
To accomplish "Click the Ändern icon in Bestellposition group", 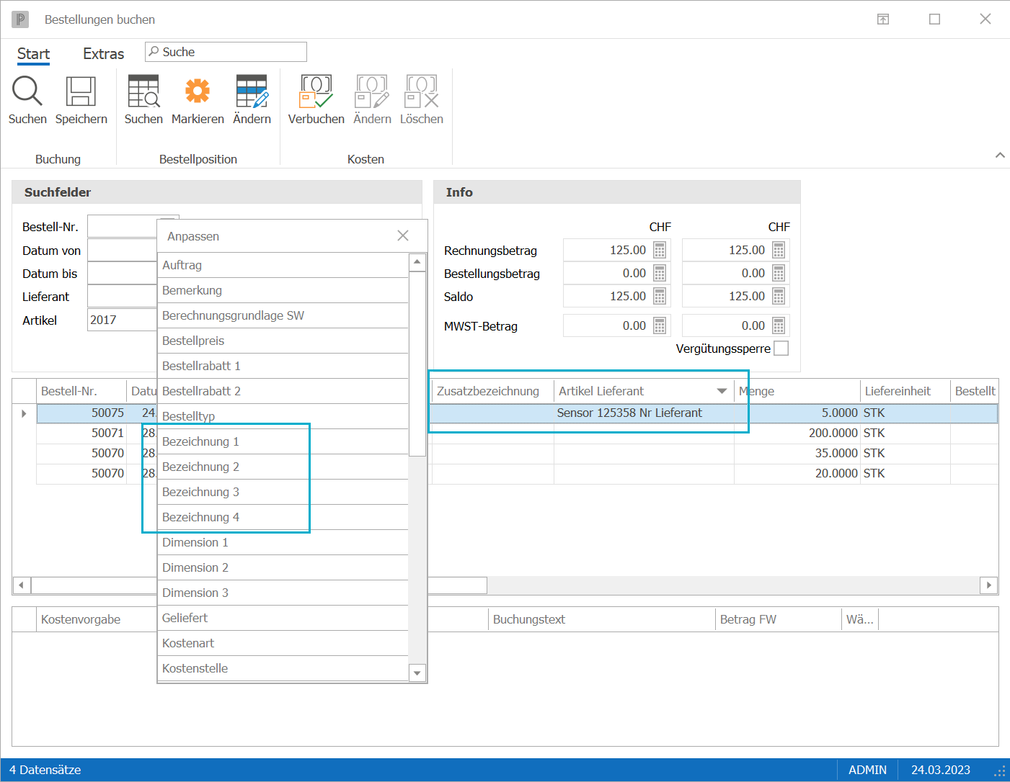I will [252, 91].
